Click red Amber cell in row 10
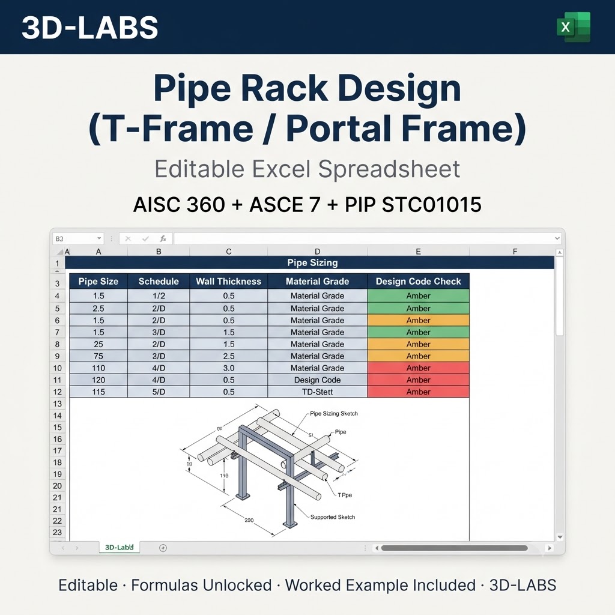 pos(418,368)
